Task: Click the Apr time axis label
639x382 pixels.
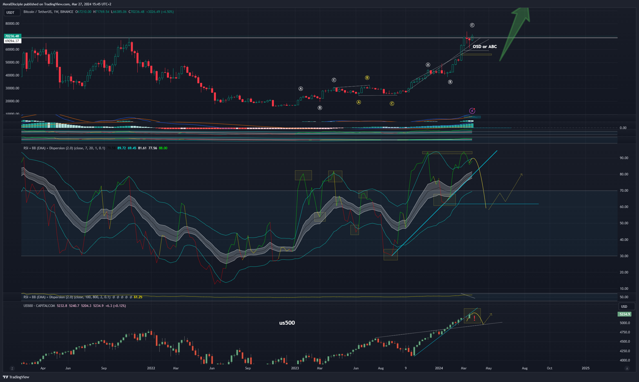Action: coord(43,368)
